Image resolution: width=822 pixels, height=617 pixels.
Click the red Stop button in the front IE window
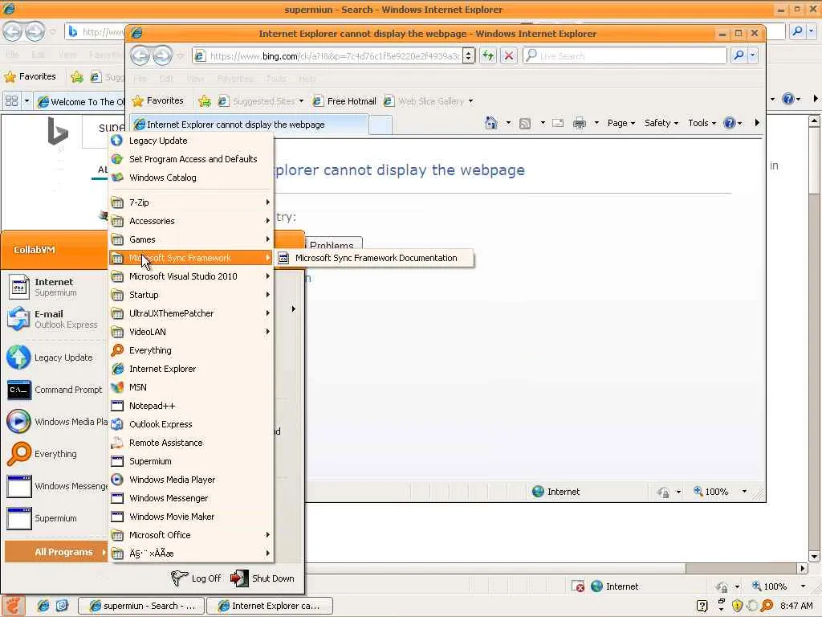tap(508, 55)
